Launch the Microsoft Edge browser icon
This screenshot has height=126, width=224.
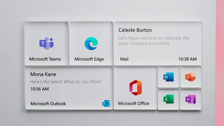tap(91, 44)
